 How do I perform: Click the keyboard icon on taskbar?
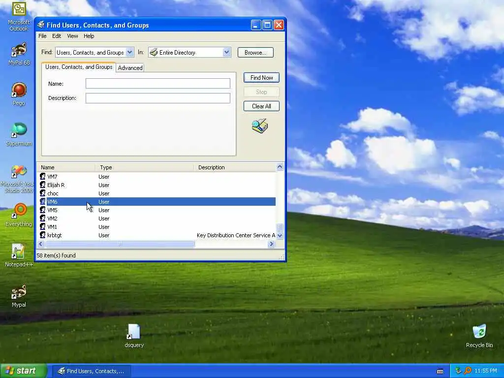click(x=440, y=371)
